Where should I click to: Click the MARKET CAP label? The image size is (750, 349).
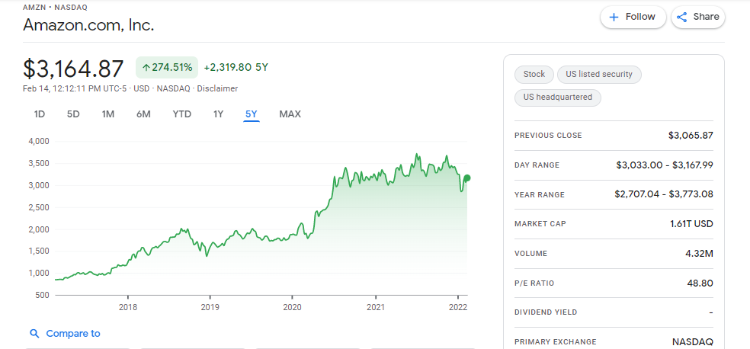pyautogui.click(x=540, y=224)
